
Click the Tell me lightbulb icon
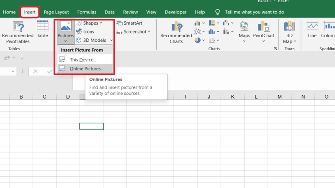pos(217,12)
